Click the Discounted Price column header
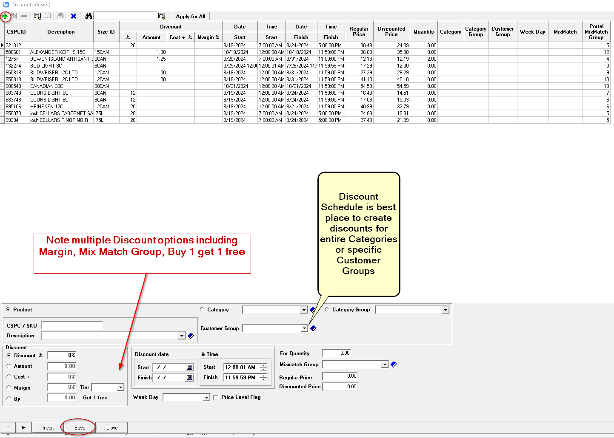The width and height of the screenshot is (614, 438). point(391,32)
